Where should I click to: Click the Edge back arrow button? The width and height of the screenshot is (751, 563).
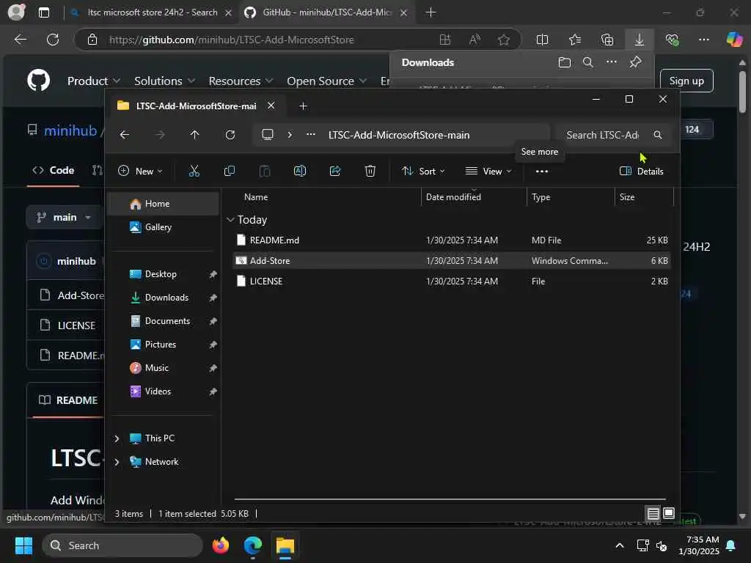coord(21,40)
